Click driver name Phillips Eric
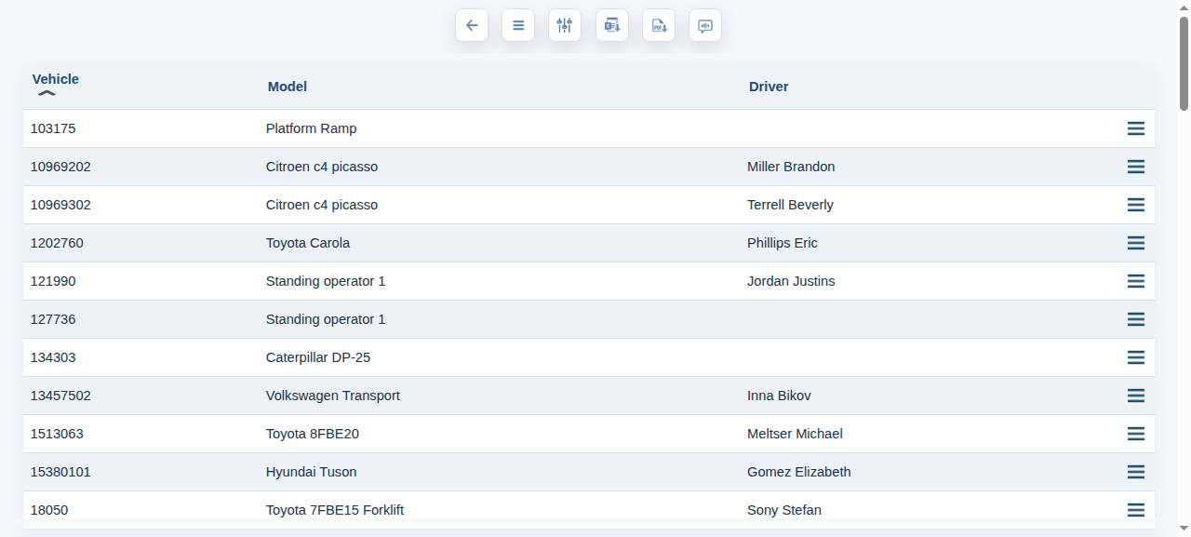 783,243
